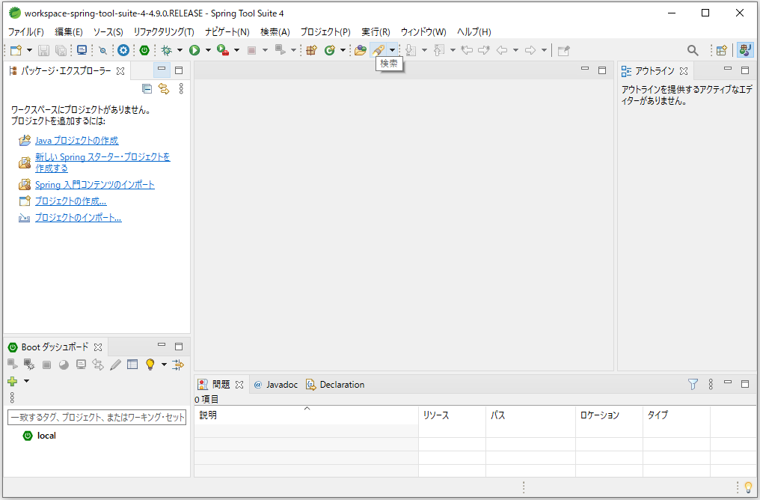
Task: Open the perspective chooser icon
Action: pyautogui.click(x=721, y=50)
